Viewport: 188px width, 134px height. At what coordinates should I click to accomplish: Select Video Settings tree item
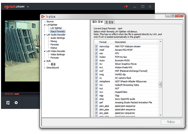(x=57, y=54)
